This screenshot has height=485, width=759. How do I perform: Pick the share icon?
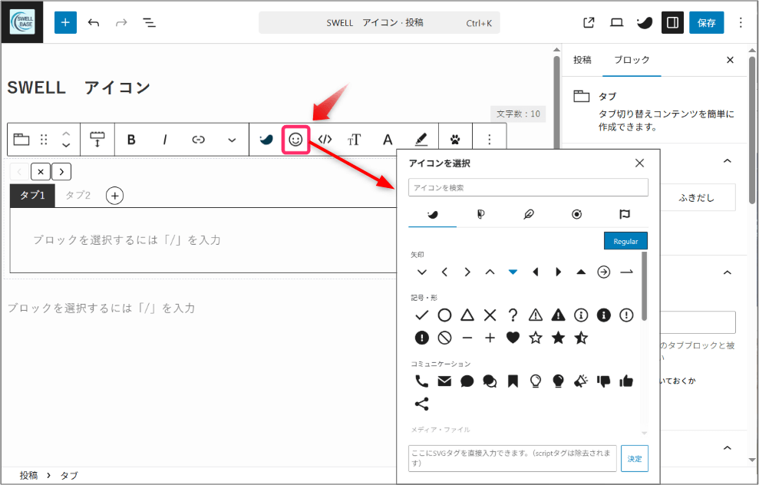421,404
